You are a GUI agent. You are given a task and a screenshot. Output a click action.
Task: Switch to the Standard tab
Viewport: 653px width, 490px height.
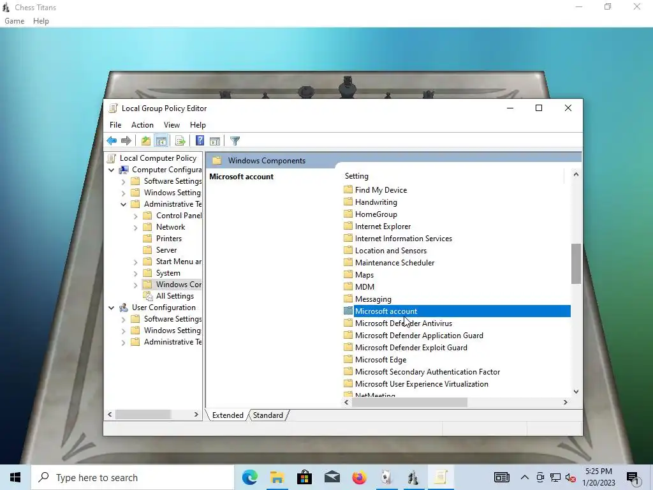(268, 415)
